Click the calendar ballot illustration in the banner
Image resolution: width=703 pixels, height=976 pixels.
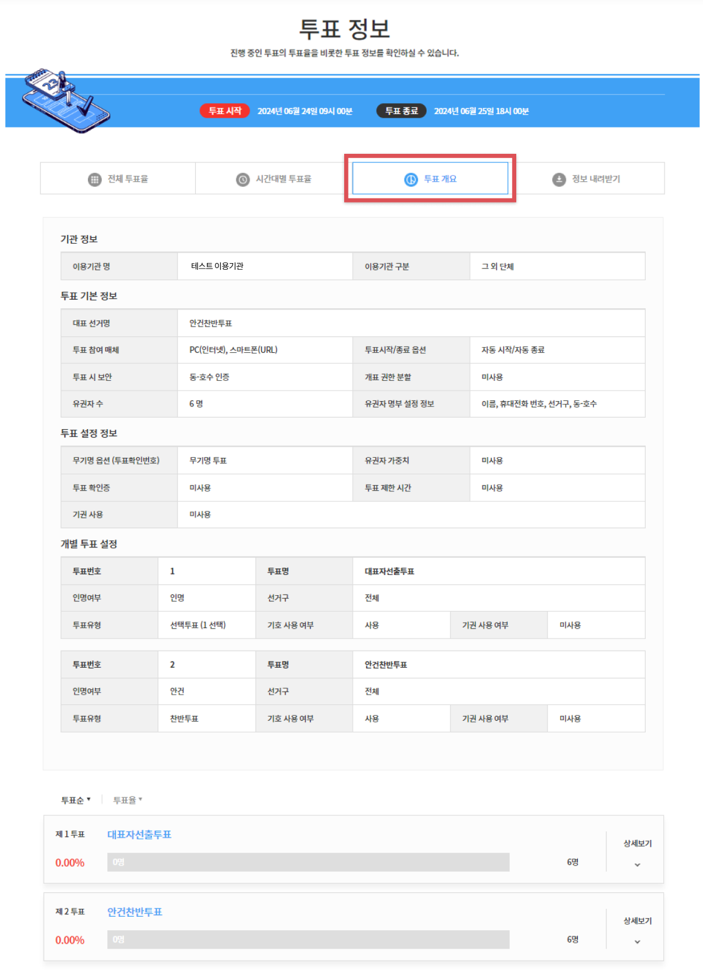point(64,101)
